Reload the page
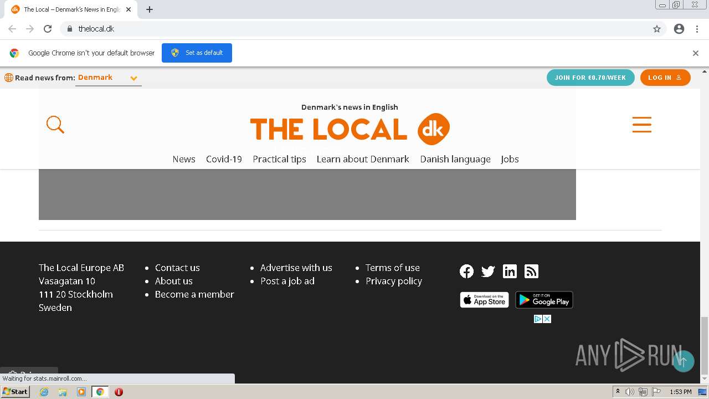This screenshot has height=399, width=709. point(48,29)
